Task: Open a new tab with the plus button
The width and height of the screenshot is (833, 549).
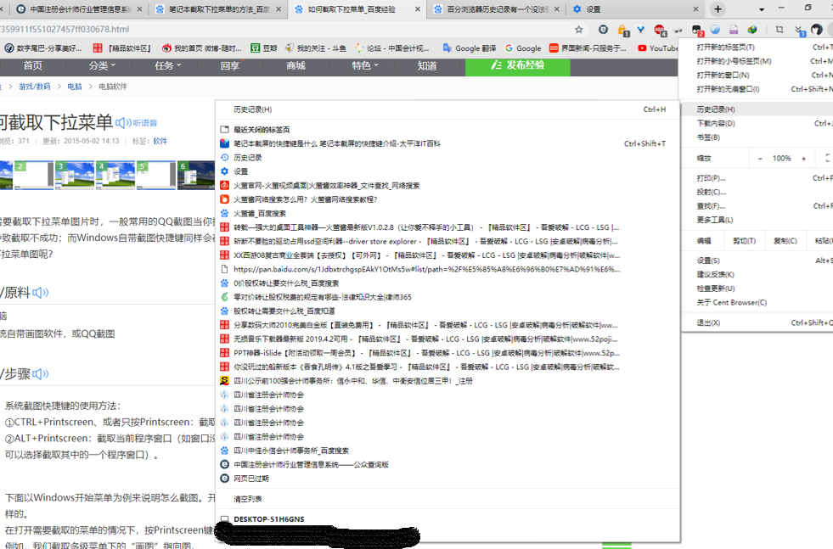Action: pos(718,9)
